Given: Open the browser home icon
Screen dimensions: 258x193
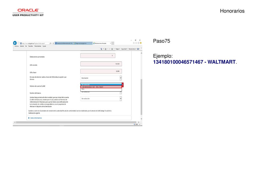Looking at the screenshot, I should [x=134, y=43].
